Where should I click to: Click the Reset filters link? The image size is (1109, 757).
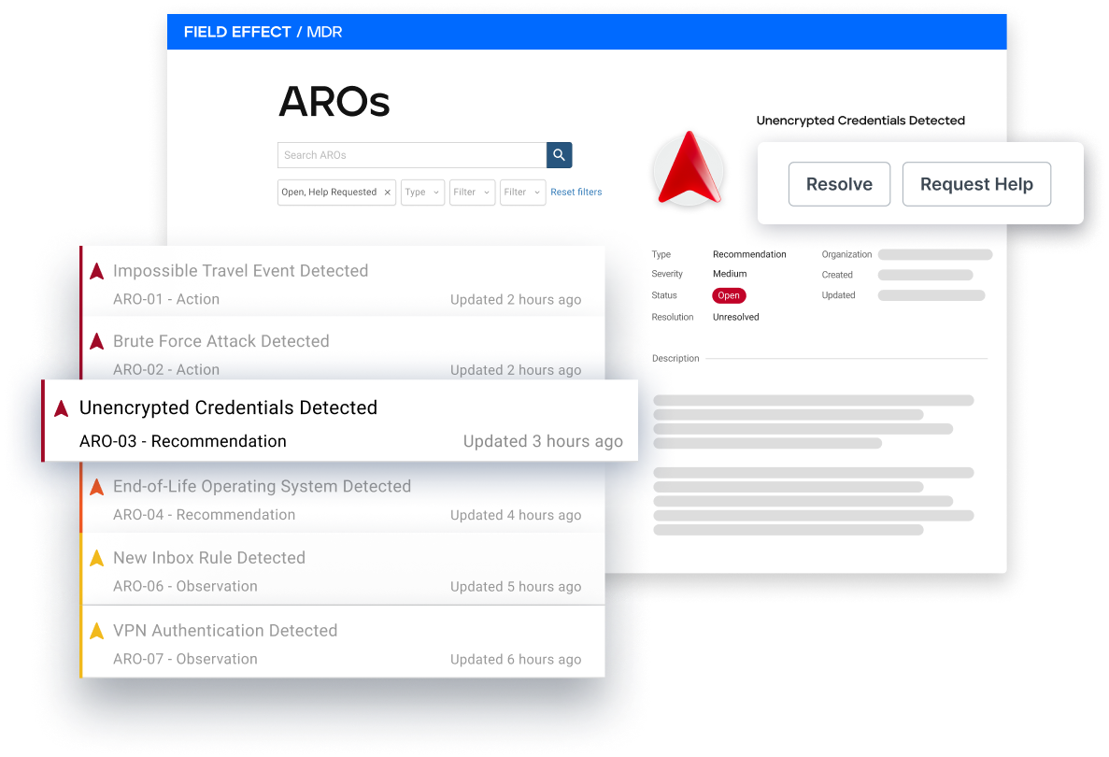point(576,193)
